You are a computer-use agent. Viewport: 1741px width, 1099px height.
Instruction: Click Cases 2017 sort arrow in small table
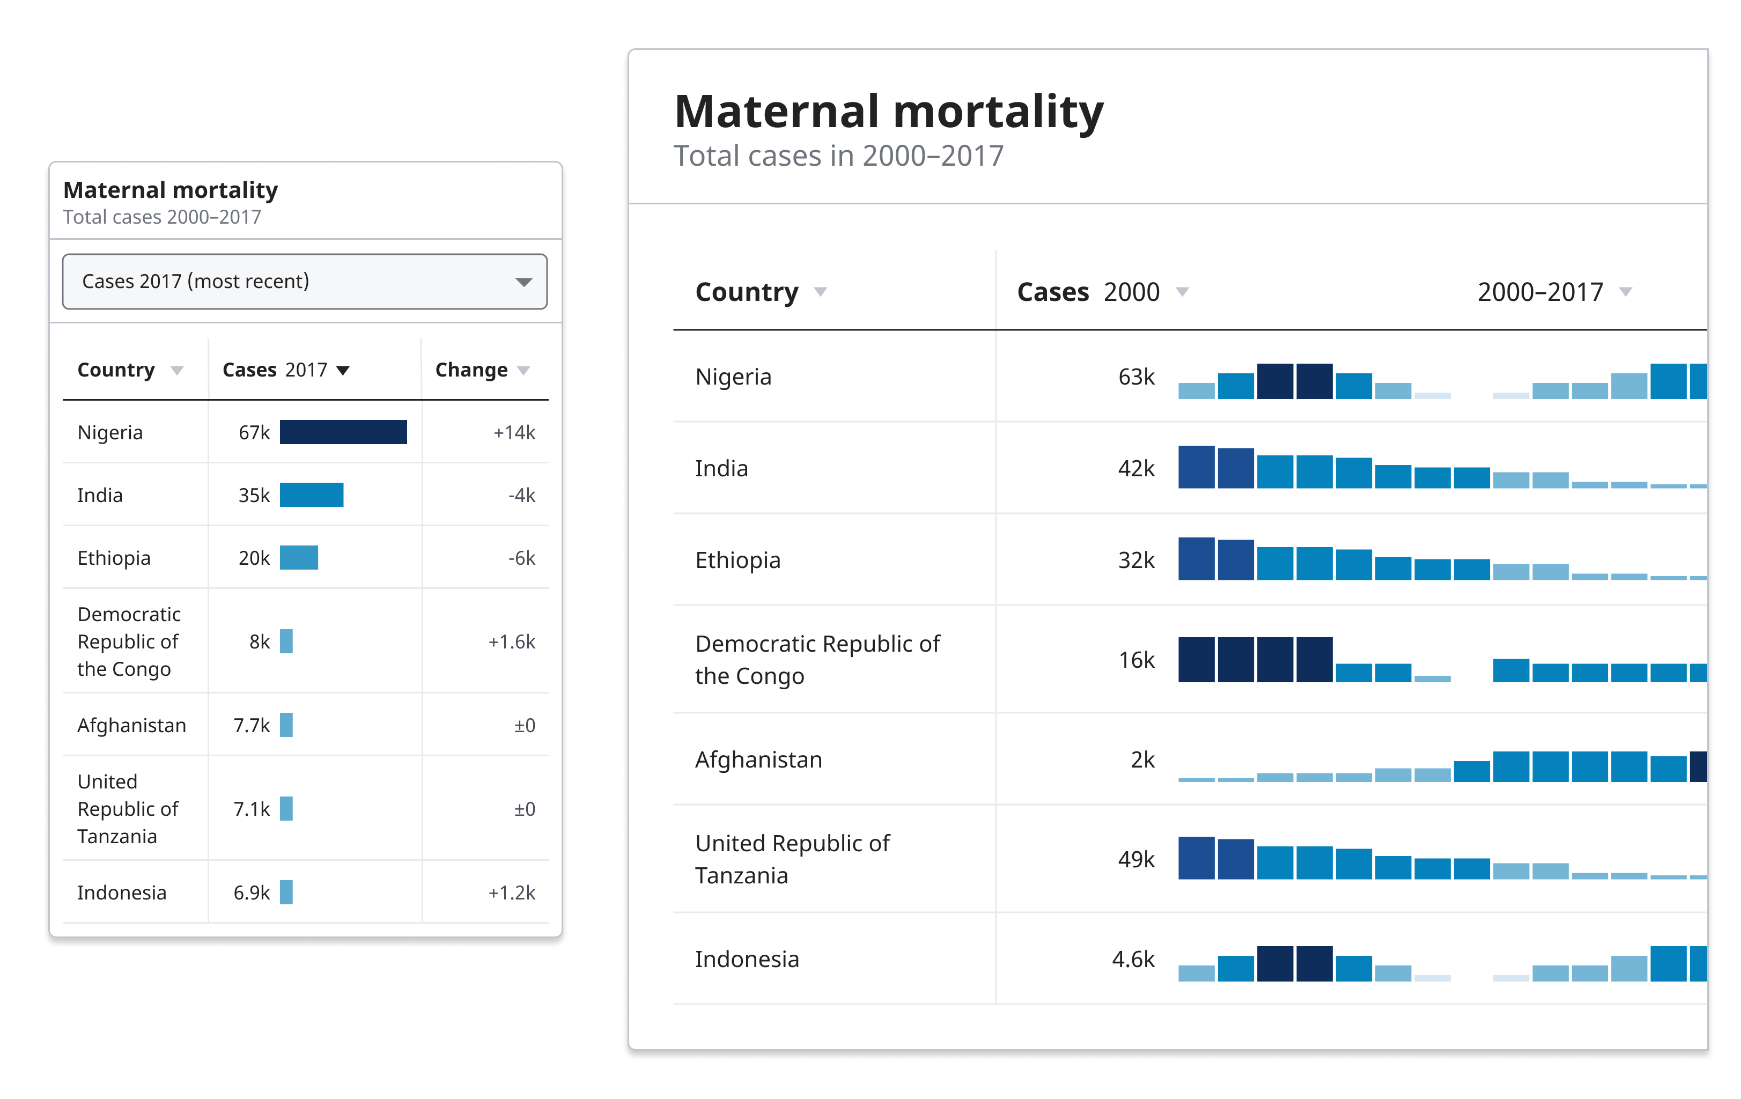coord(343,371)
